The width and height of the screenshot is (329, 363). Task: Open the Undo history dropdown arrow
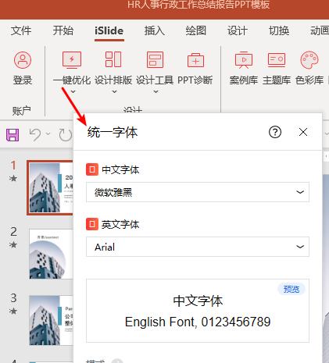tap(48, 133)
